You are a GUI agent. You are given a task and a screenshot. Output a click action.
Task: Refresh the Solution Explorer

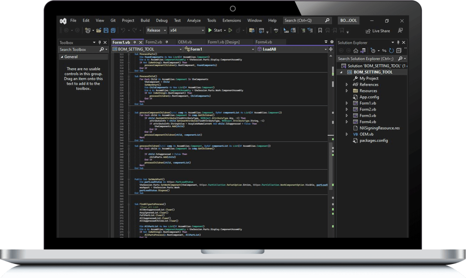point(391,51)
